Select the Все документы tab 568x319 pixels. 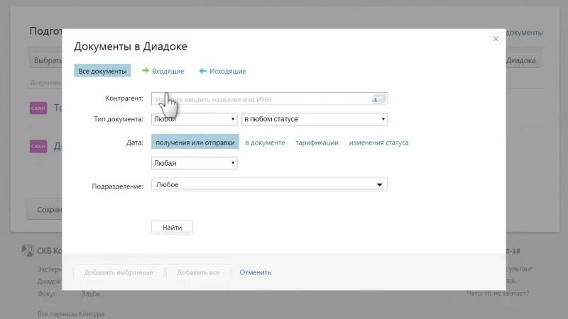tap(102, 71)
